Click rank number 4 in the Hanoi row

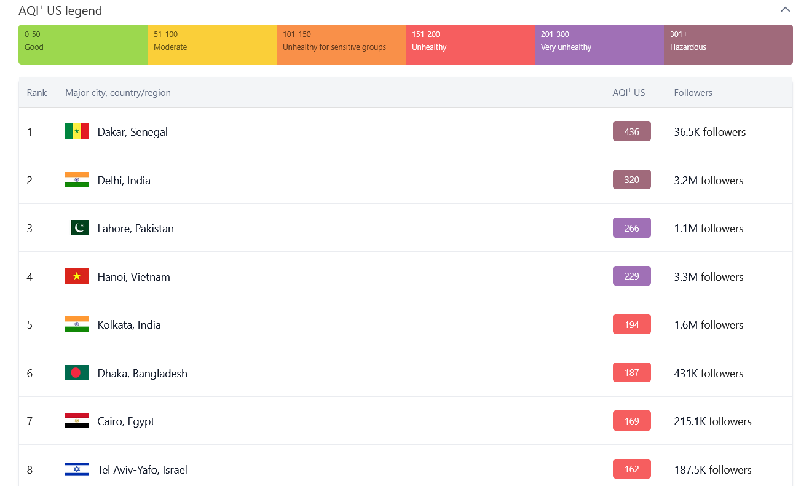coord(30,277)
